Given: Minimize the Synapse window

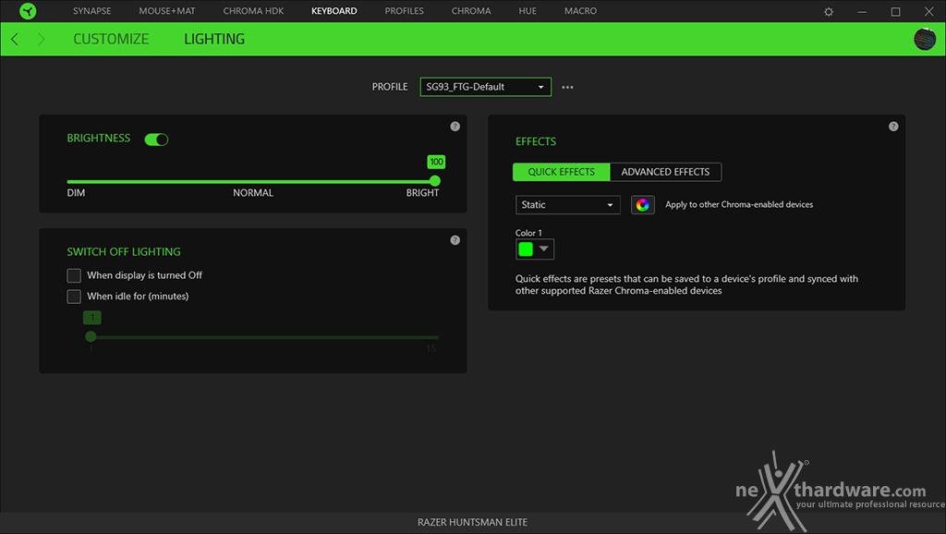Looking at the screenshot, I should point(862,11).
